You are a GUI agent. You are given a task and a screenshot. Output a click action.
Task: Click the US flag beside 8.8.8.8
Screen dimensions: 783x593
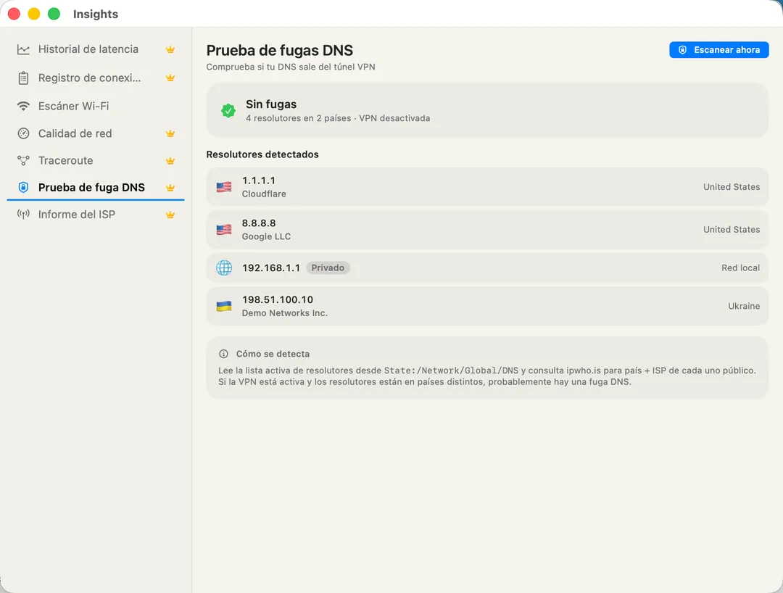coord(224,230)
